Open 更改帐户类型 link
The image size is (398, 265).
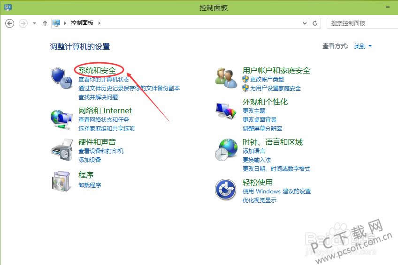coord(267,80)
